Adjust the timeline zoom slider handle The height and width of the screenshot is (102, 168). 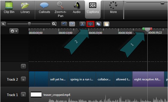point(29,24)
